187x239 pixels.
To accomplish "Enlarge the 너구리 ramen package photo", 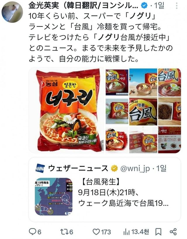I will point(66,110).
